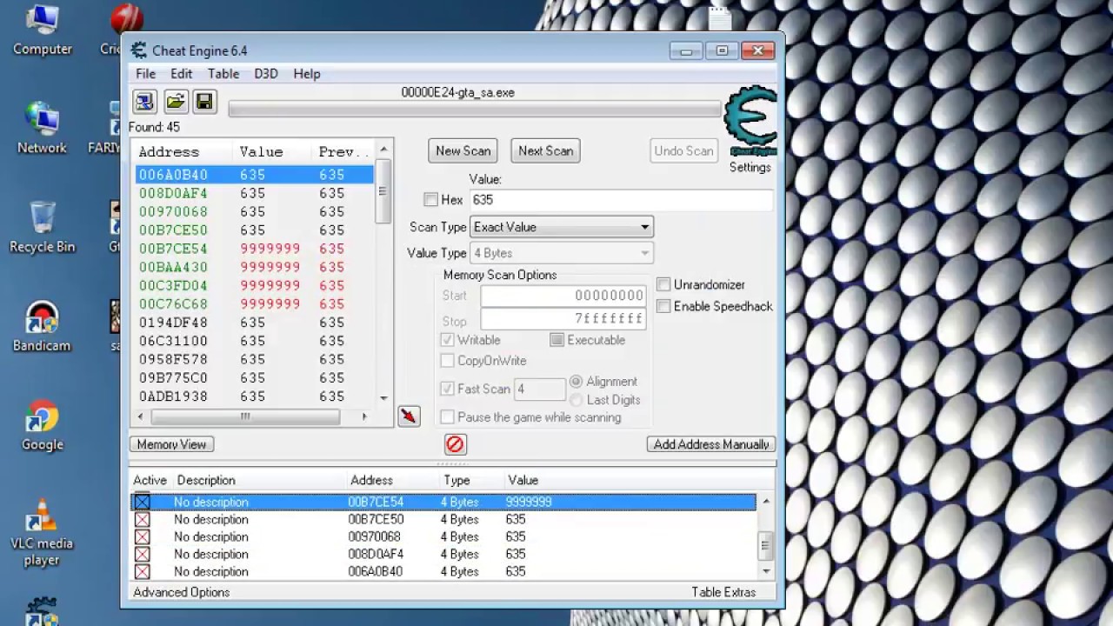This screenshot has height=626, width=1113.
Task: Open the Cheat Engine logo settings
Action: 750,122
